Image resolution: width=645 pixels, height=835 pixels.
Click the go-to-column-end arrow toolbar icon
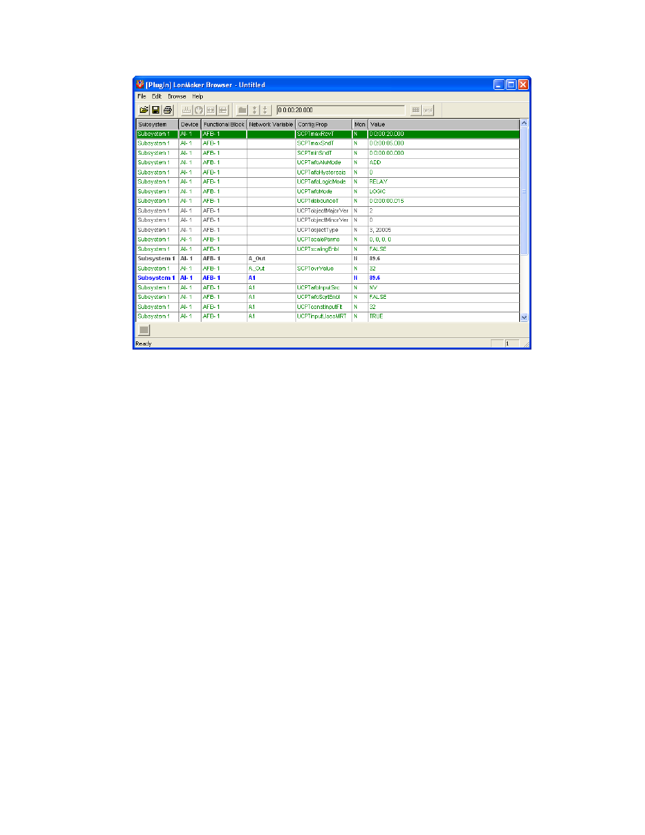[222, 110]
